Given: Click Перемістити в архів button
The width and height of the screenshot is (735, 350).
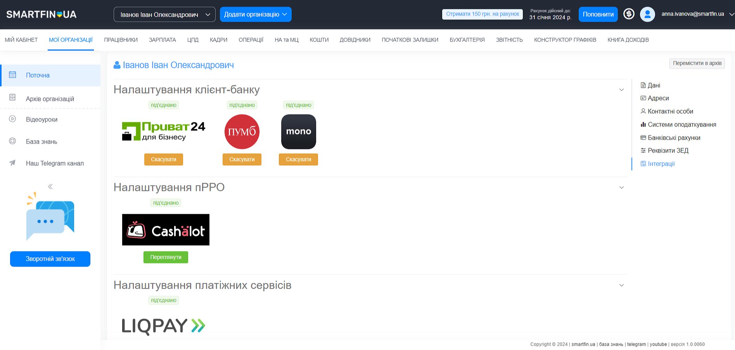Looking at the screenshot, I should 697,63.
